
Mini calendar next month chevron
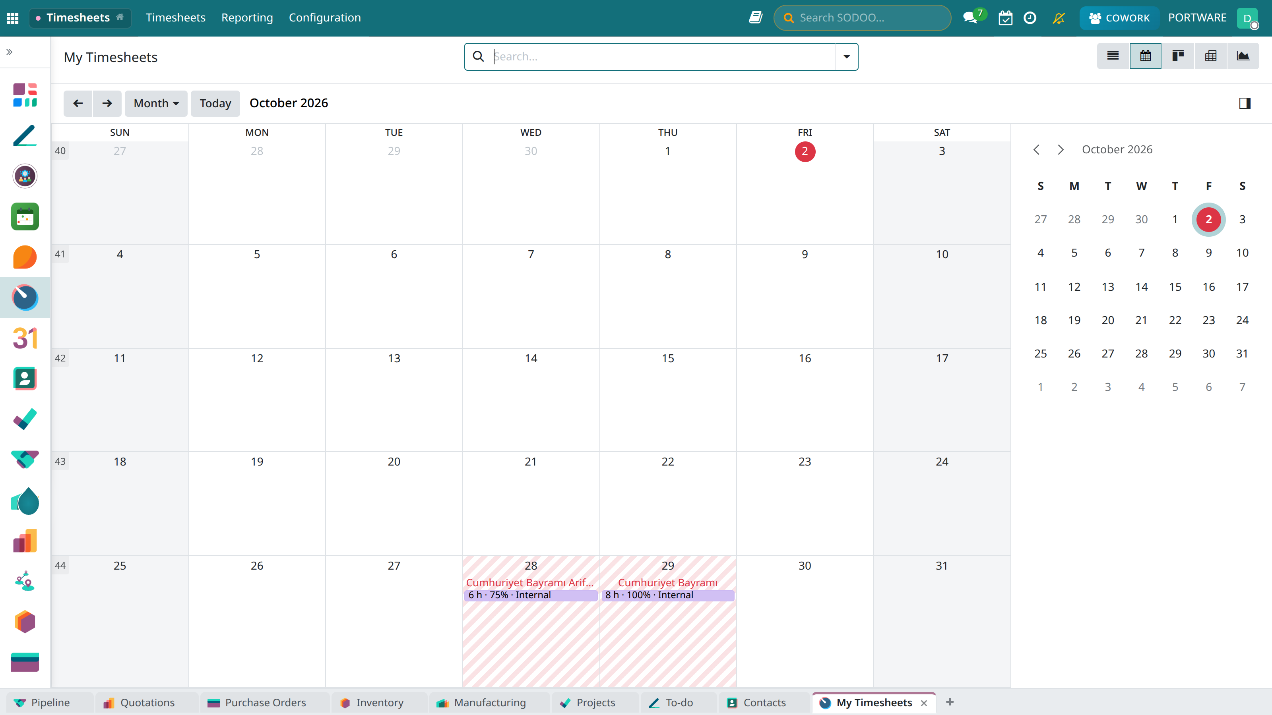(1060, 149)
